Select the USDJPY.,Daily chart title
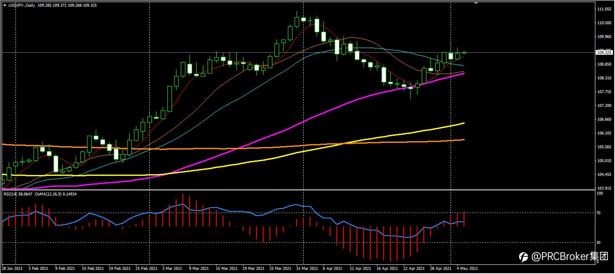The width and height of the screenshot is (615, 274). coord(21,5)
